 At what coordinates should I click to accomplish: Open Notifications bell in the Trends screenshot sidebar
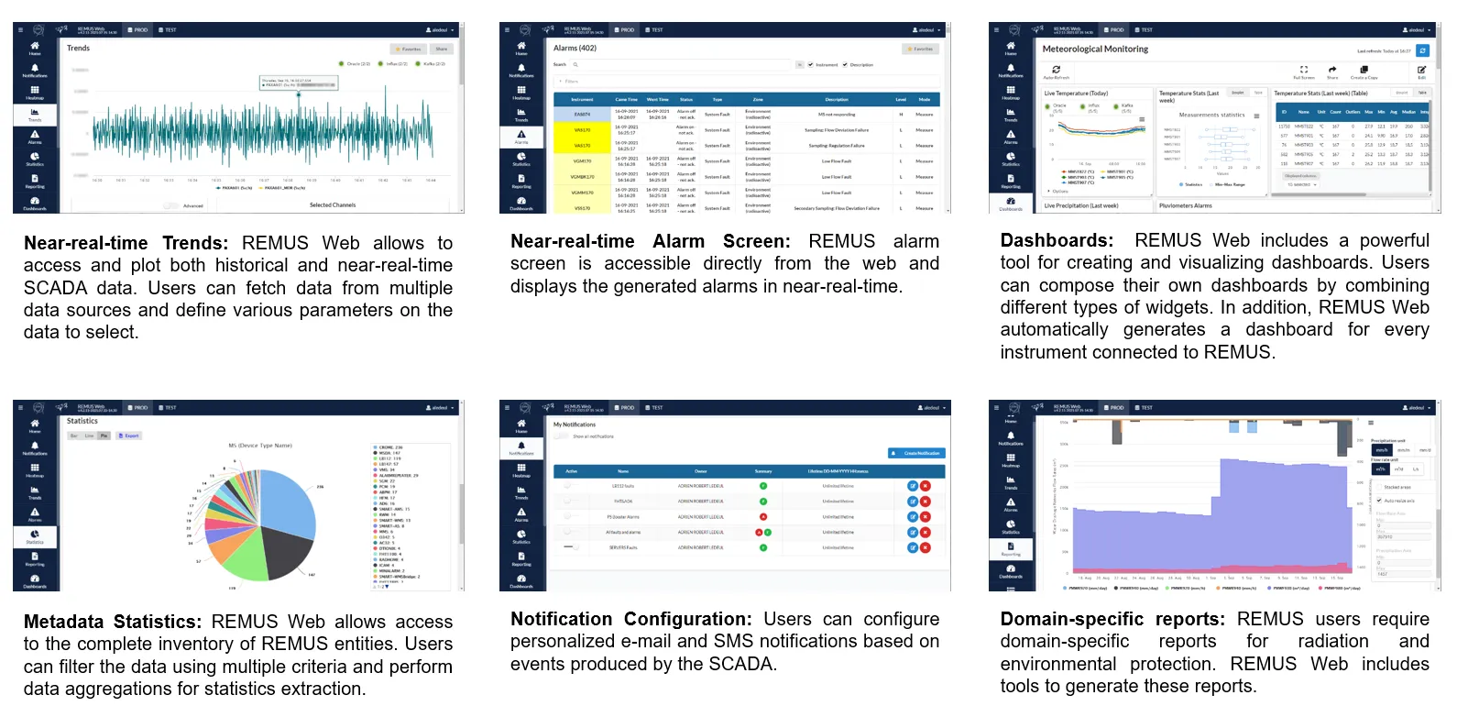(x=35, y=70)
